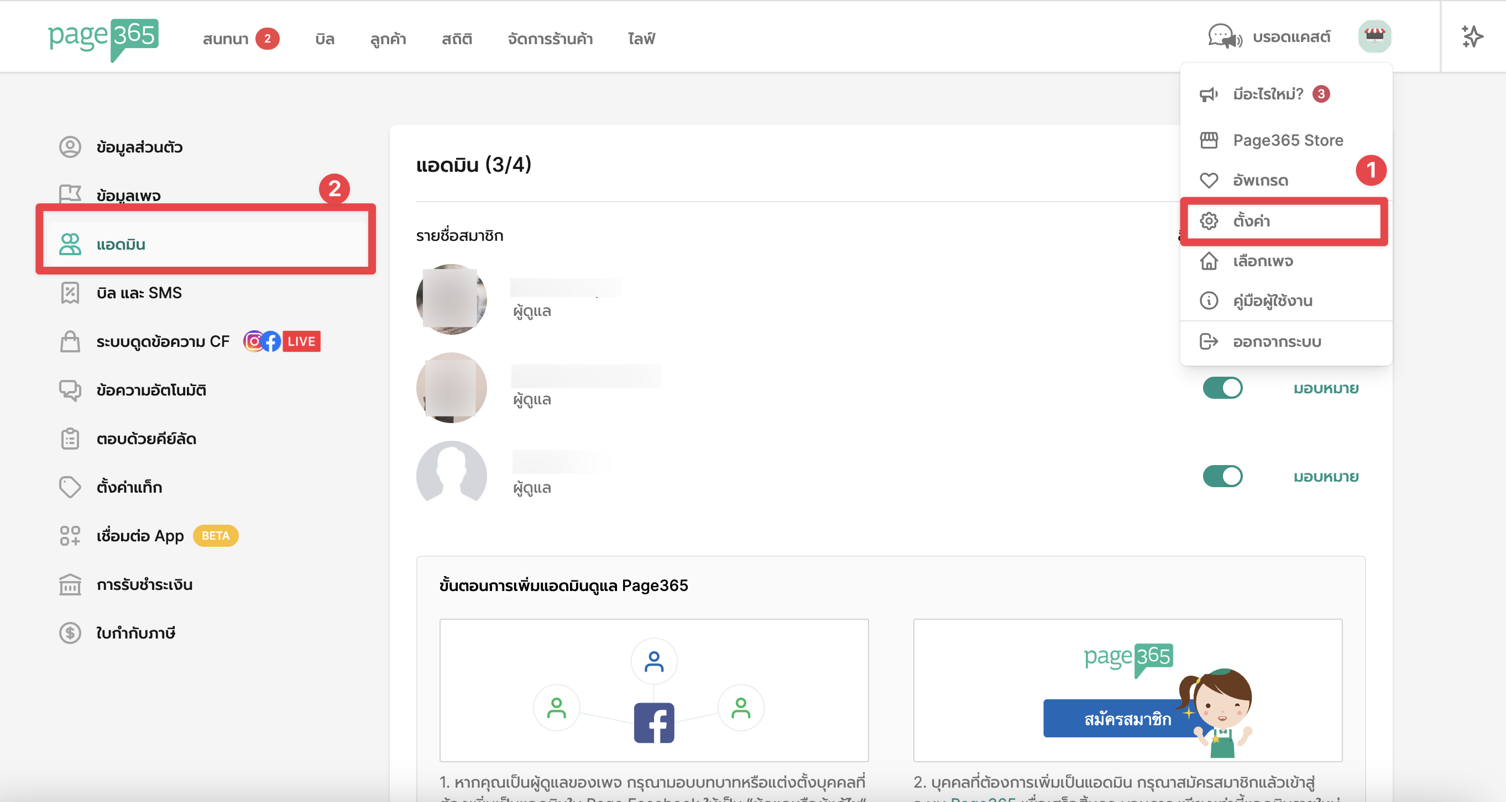Click the admin people icon in sidebar

pyautogui.click(x=70, y=244)
